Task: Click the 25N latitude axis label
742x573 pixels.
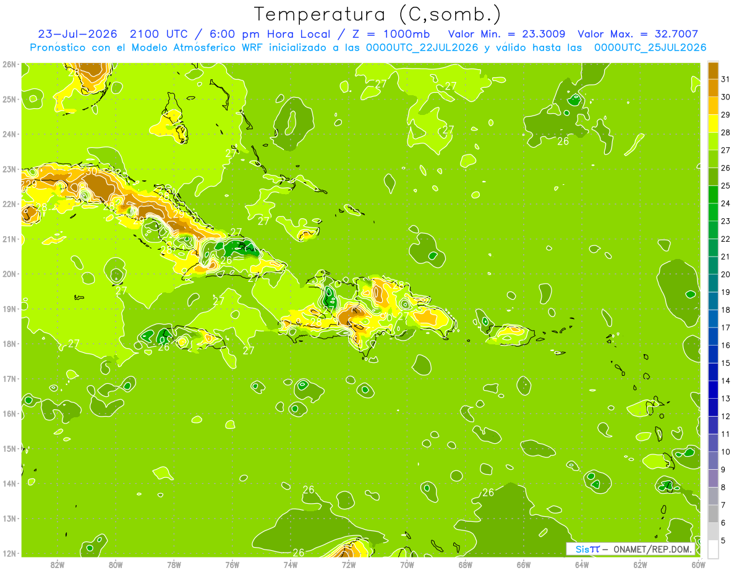Action: click(x=9, y=99)
